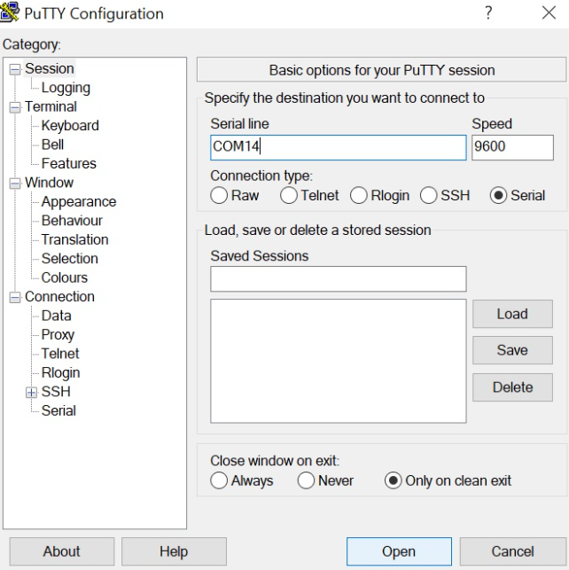Click the context help question mark button
Viewport: 569px width, 570px height.
click(x=487, y=13)
